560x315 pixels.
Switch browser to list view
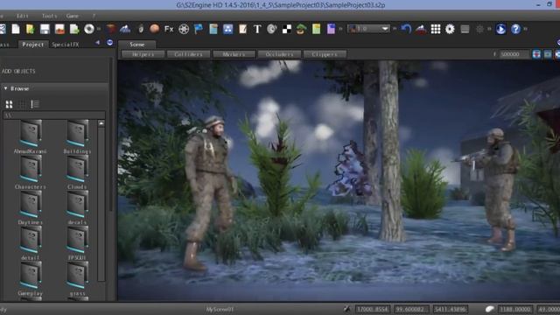pyautogui.click(x=35, y=104)
